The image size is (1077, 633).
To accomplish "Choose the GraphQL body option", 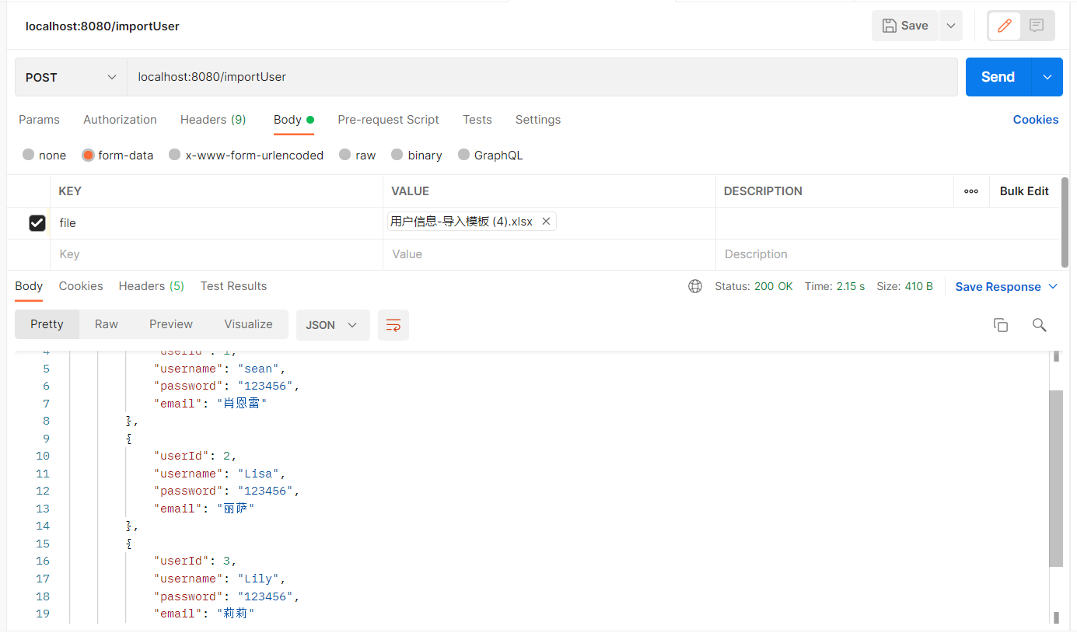I will pos(464,155).
